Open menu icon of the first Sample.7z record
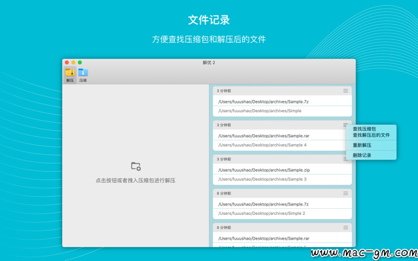Viewport: 418px width, 261px height. pyautogui.click(x=345, y=91)
